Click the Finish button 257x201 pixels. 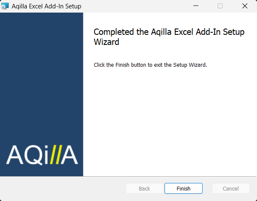[x=183, y=188]
